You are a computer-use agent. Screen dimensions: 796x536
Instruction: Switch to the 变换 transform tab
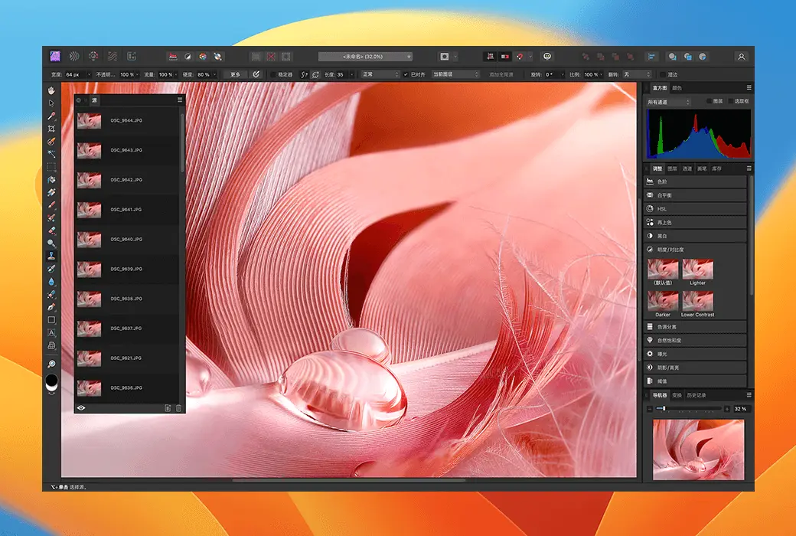click(677, 395)
